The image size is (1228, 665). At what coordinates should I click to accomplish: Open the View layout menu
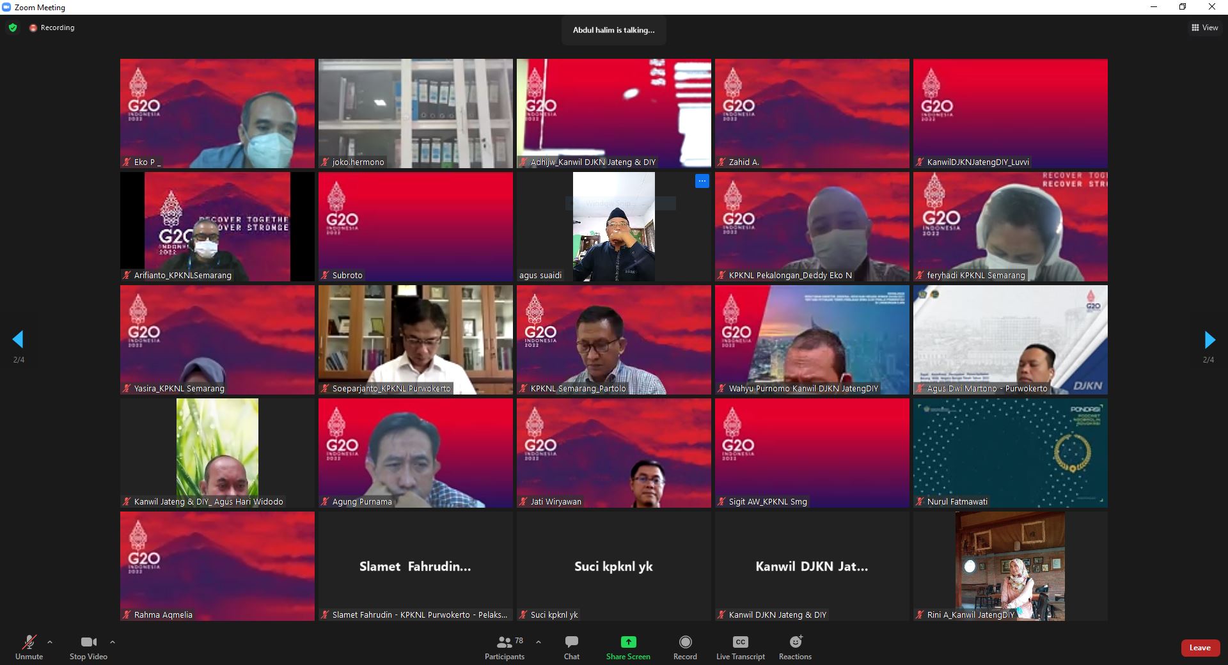coord(1204,27)
